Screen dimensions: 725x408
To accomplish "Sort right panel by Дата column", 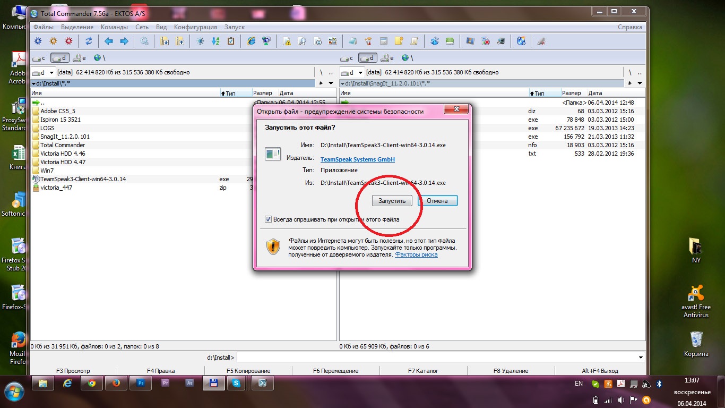I will coord(616,93).
